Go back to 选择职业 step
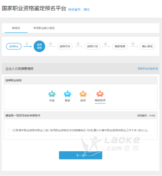The image size is (162, 176). (14, 46)
